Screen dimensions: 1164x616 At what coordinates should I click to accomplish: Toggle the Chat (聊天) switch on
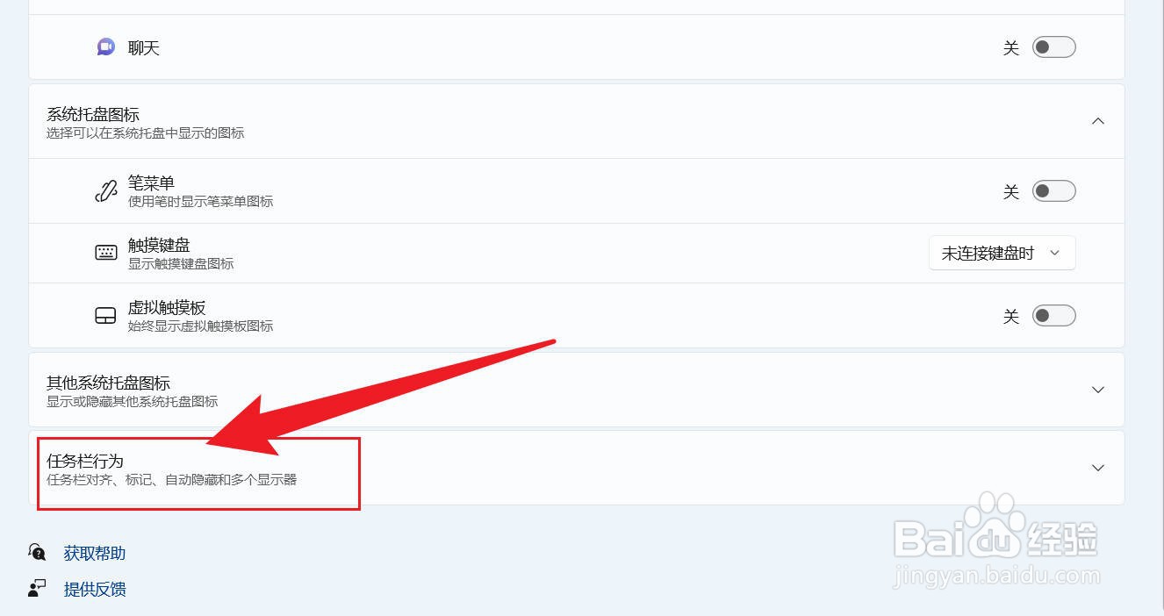pos(1053,47)
